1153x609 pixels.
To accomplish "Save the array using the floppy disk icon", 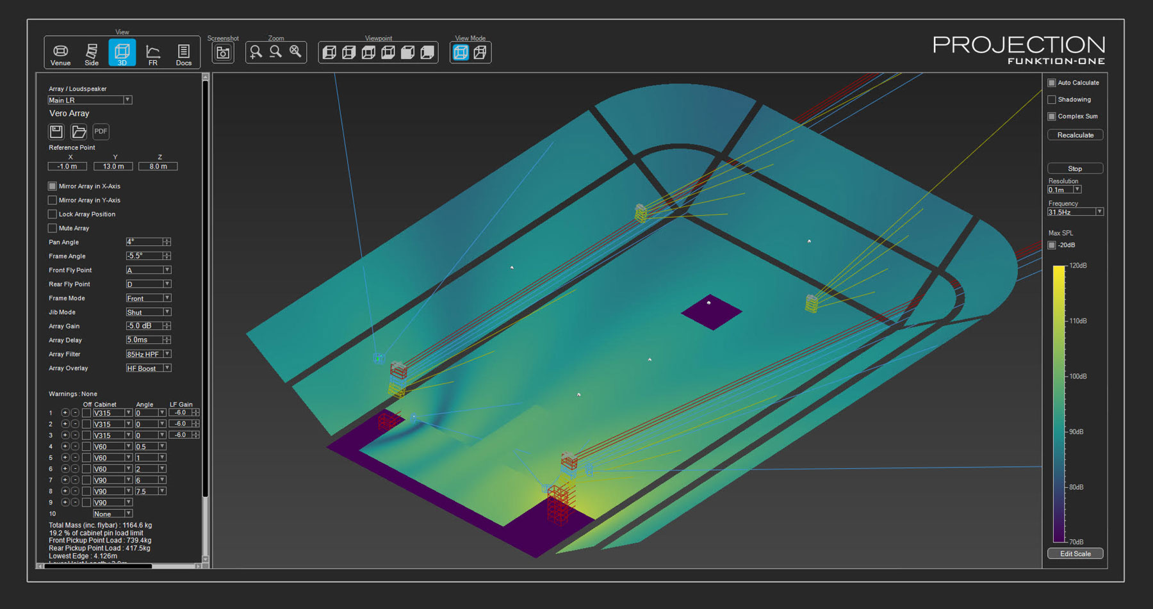I will (x=56, y=131).
